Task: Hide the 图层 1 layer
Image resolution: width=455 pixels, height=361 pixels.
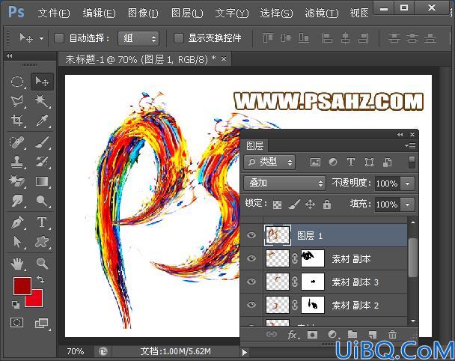Action: tap(251, 235)
